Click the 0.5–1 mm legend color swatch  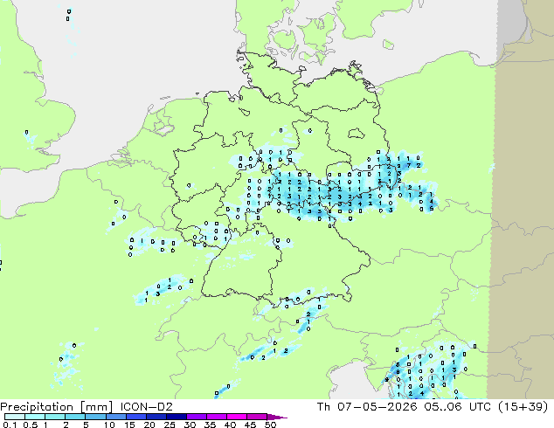35,417
